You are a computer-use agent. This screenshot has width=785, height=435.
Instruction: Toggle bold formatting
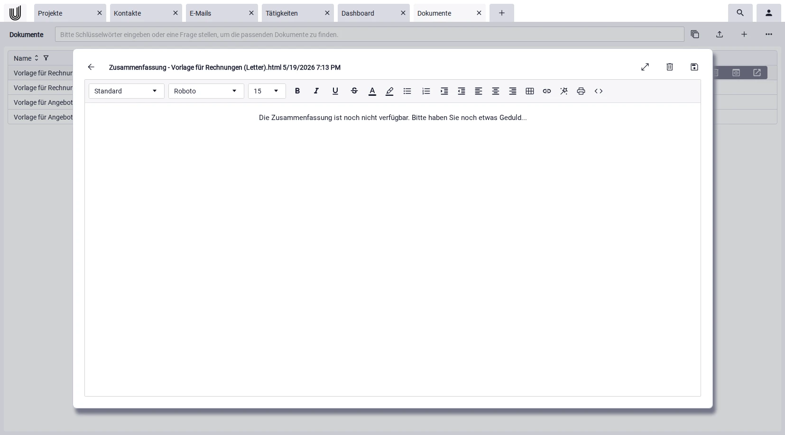click(297, 91)
